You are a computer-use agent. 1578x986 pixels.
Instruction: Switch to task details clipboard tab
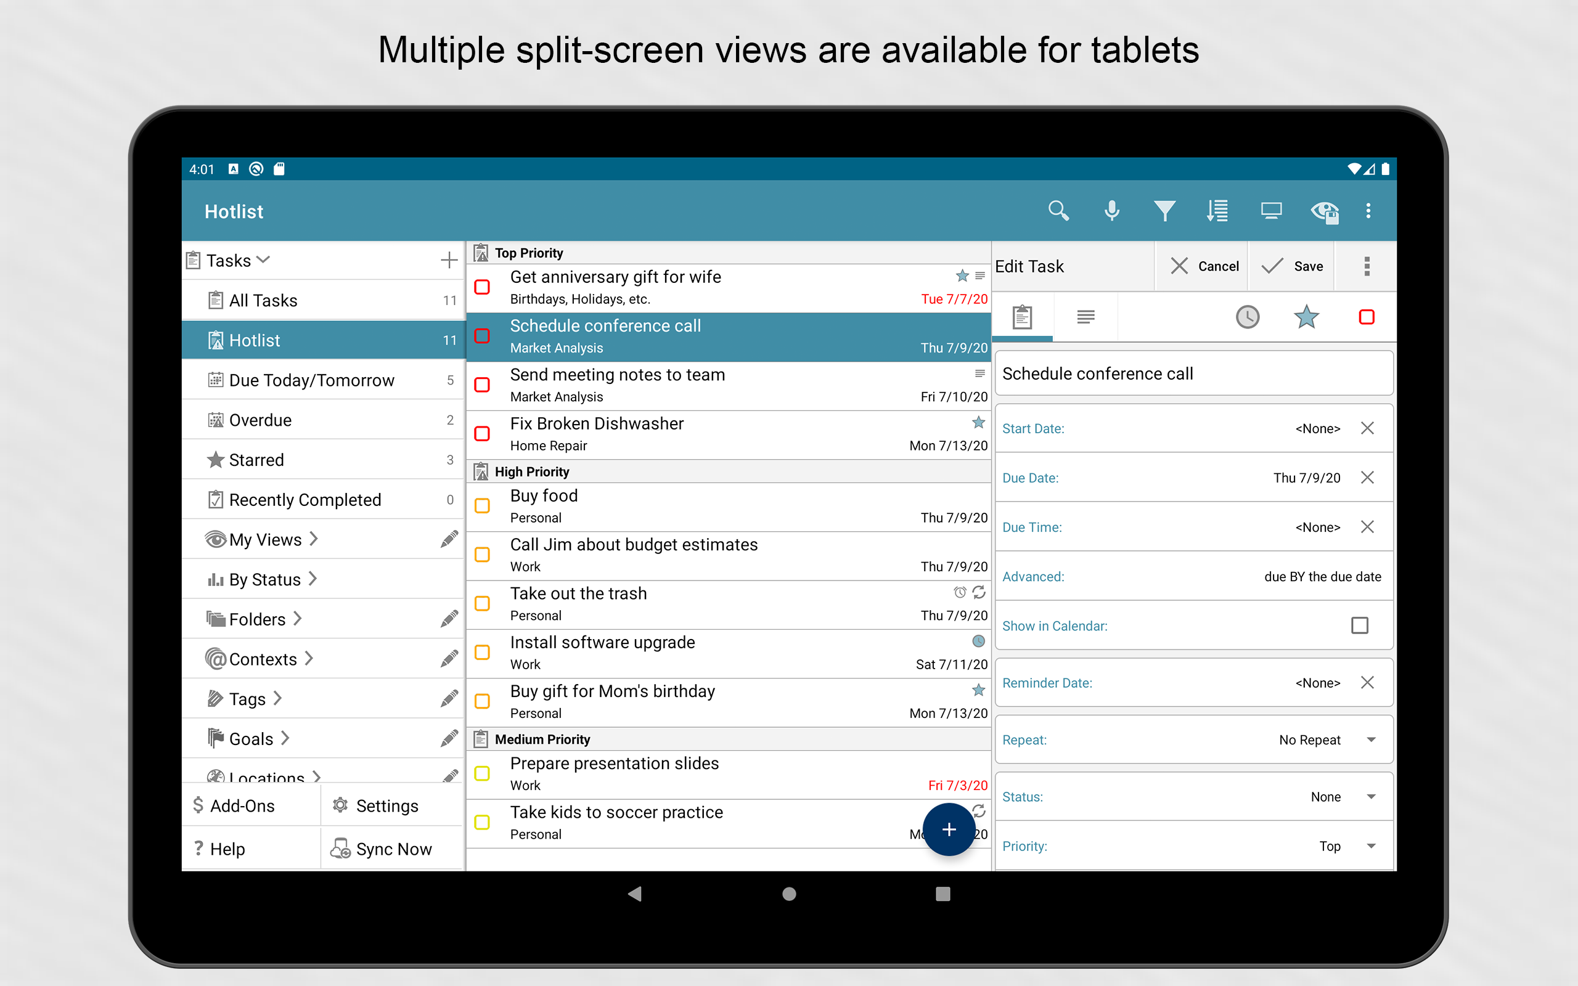pos(1022,317)
